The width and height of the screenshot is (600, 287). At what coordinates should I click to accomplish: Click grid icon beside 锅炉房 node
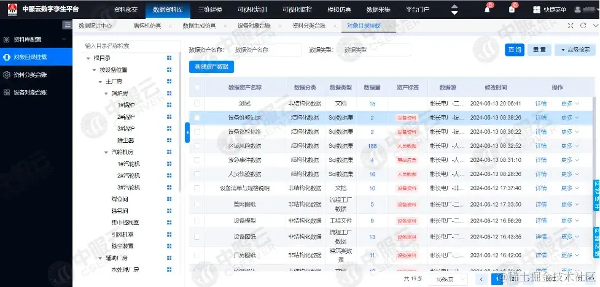pos(169,93)
